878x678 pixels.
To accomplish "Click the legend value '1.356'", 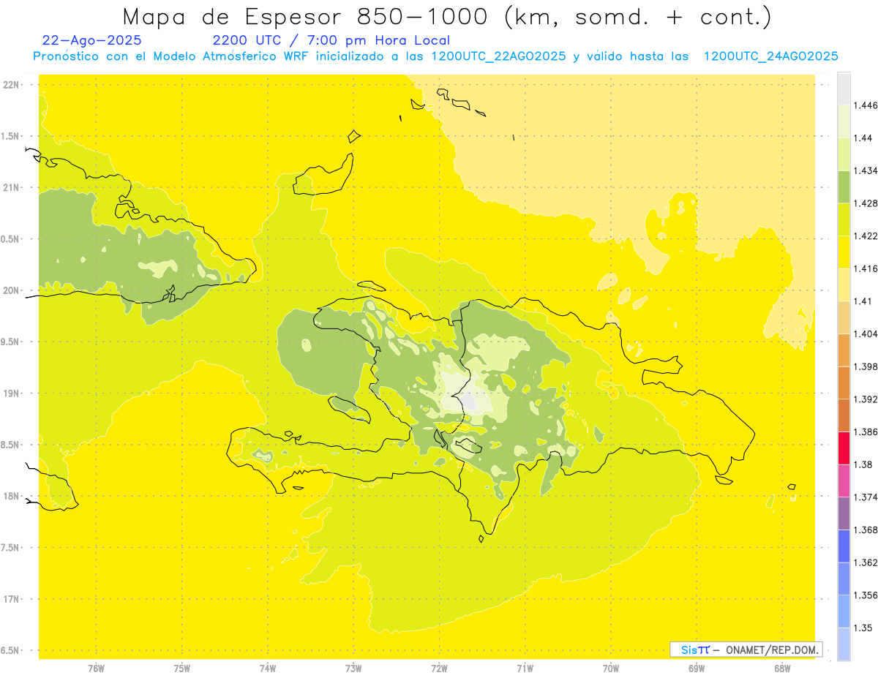I will point(866,595).
